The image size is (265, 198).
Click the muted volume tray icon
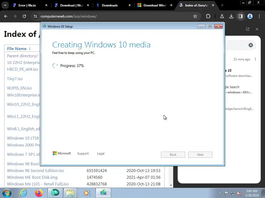pyautogui.click(x=239, y=193)
